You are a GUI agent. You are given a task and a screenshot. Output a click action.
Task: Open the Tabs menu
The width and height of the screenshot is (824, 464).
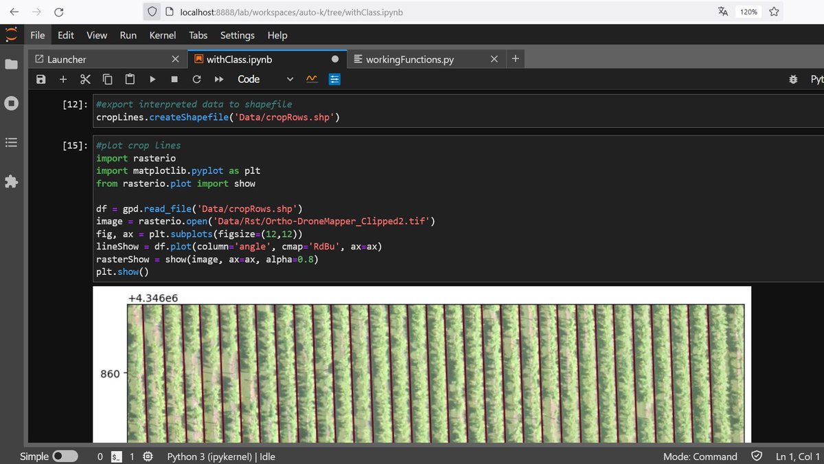point(198,35)
